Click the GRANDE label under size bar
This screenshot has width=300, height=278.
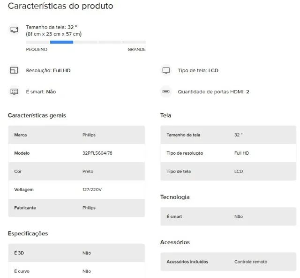[x=136, y=49]
